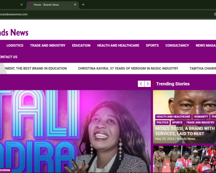This screenshot has width=216, height=173.
Task: Open 'Moses Dossi, a Brand With Services' headline
Action: point(185,131)
